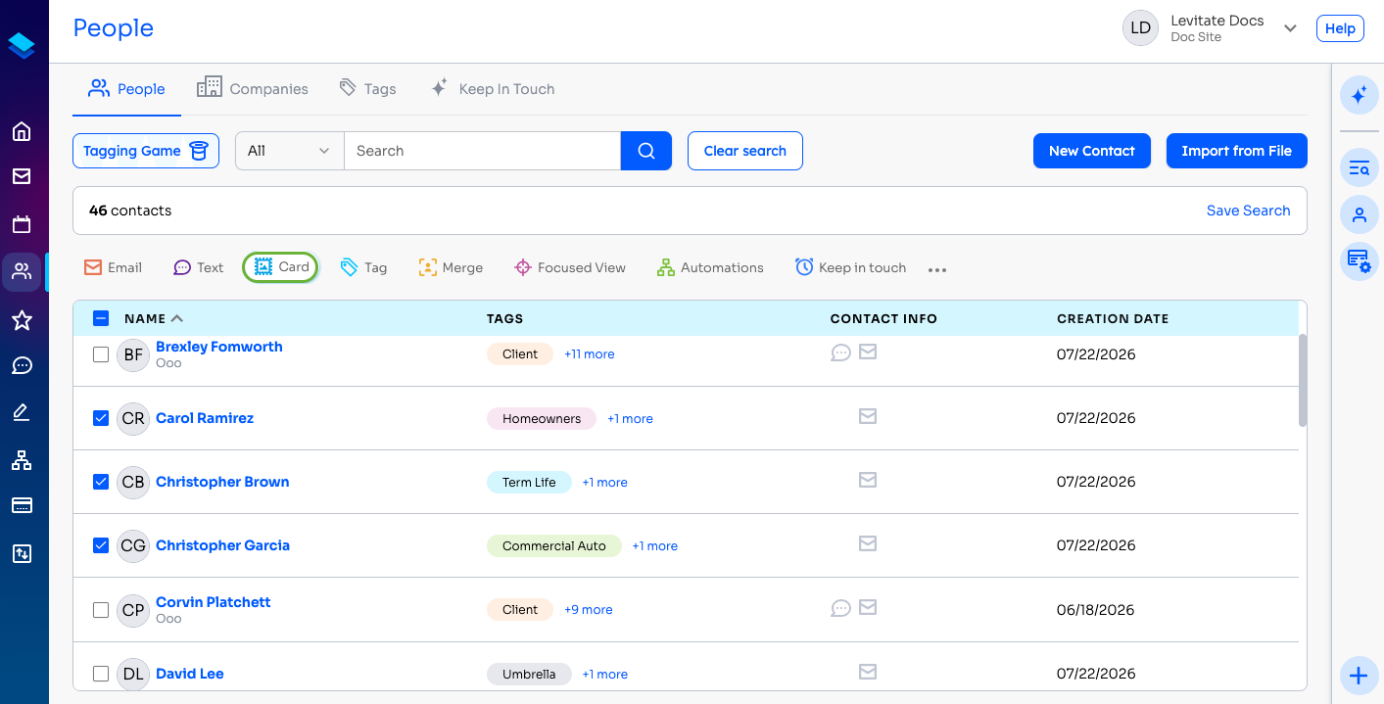Click the New Contact button

1092,151
